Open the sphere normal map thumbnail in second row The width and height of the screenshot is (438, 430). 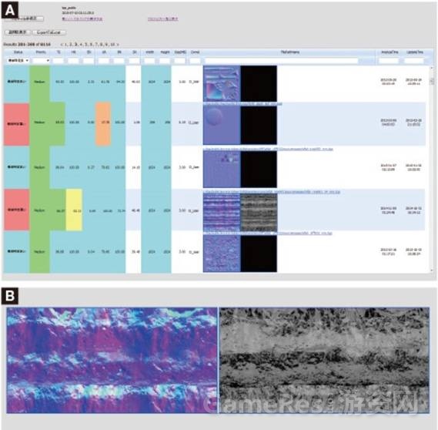click(222, 126)
